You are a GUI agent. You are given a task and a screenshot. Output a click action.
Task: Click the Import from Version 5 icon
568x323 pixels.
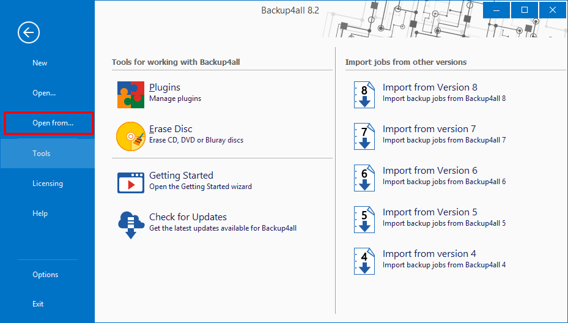tap(364, 219)
